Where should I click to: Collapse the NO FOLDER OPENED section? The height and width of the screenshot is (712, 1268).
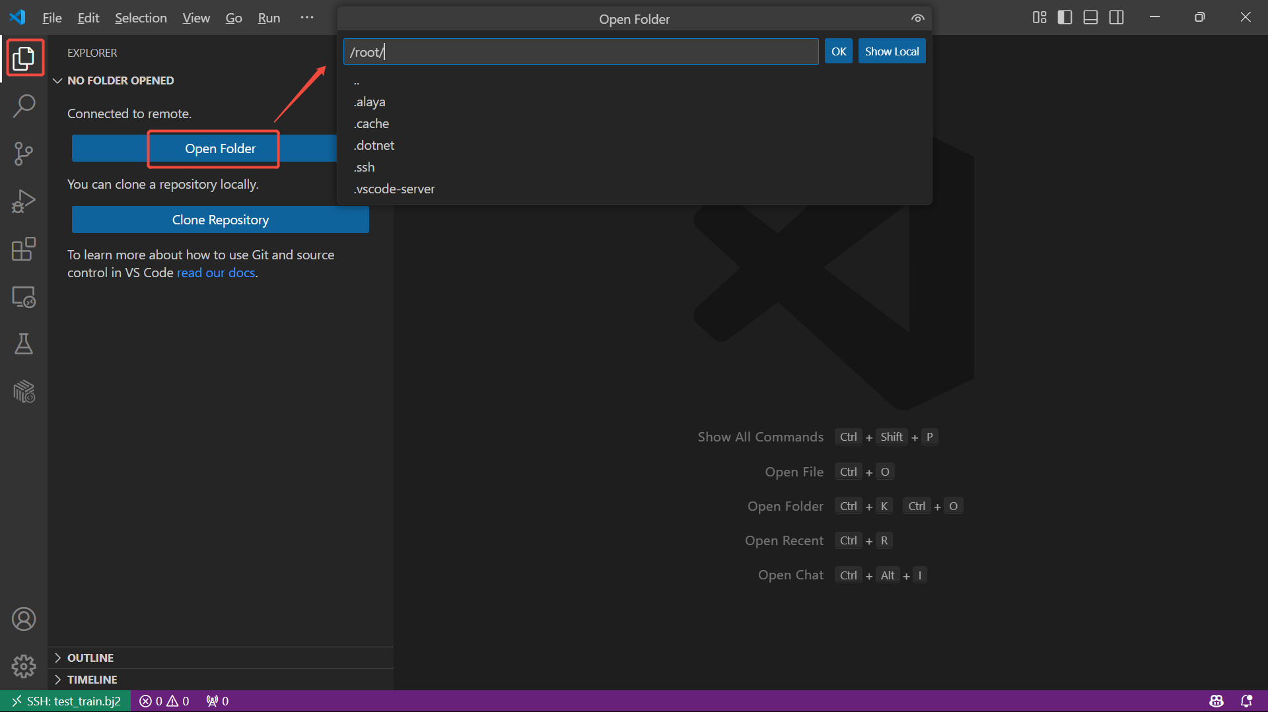click(58, 81)
